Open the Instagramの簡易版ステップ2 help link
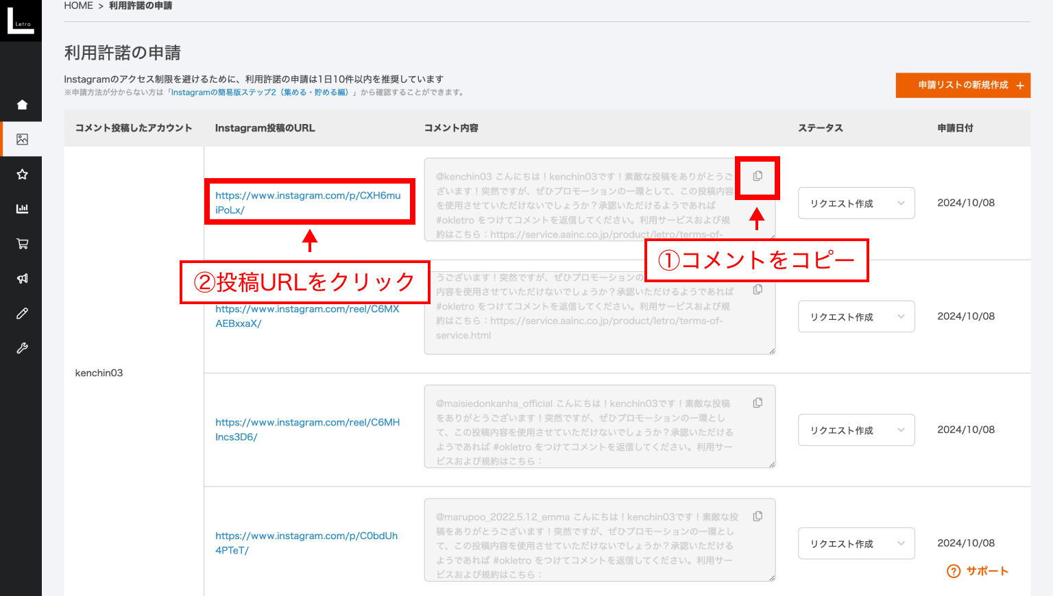The width and height of the screenshot is (1053, 596). coord(259,92)
